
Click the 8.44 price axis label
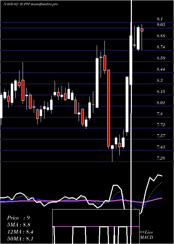click(161, 69)
